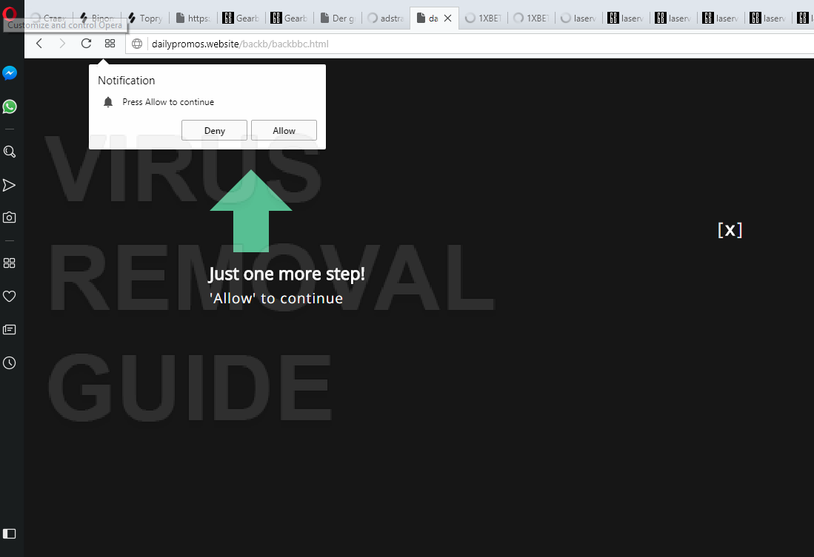The width and height of the screenshot is (814, 557).
Task: Switch to the first 1XBET tab
Action: [x=484, y=18]
